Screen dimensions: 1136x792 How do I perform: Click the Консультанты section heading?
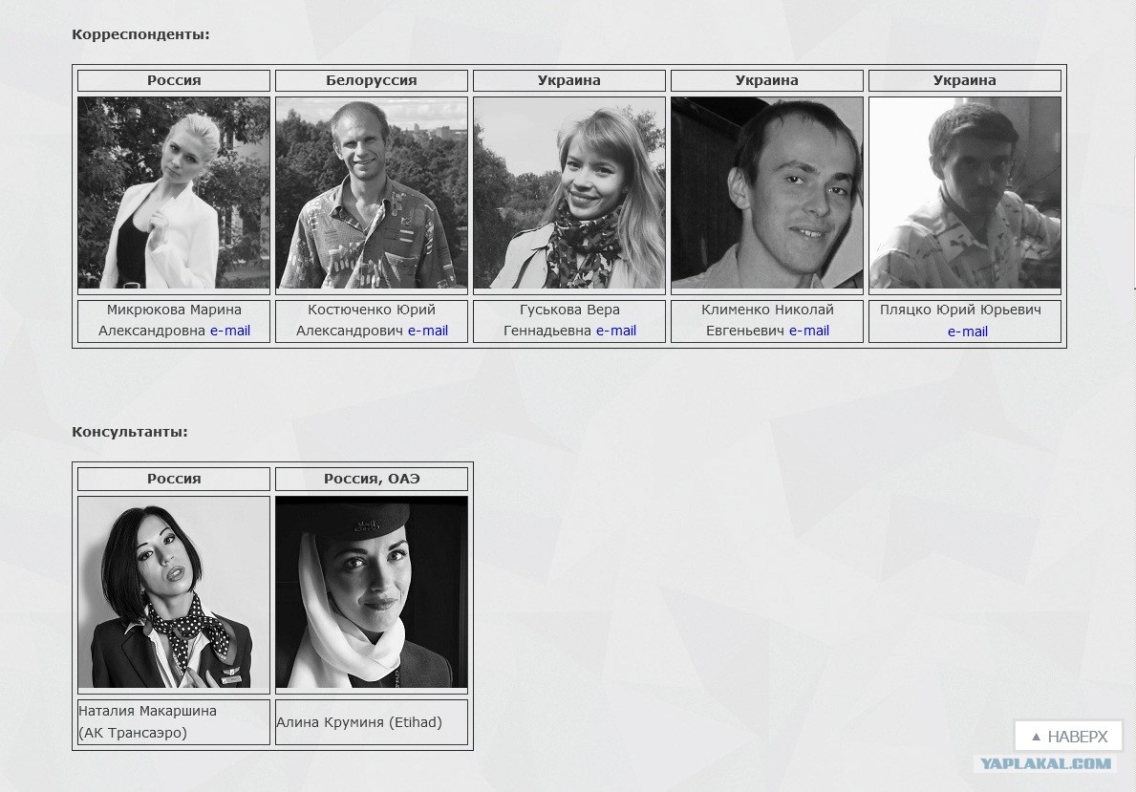130,432
